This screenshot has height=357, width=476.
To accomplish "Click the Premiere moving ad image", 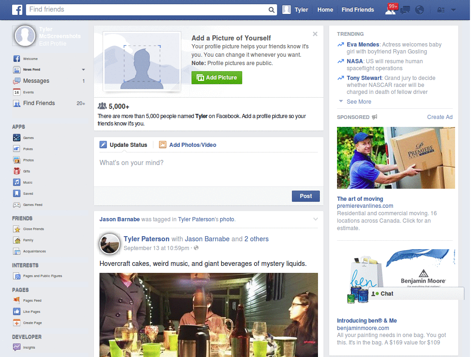I will (396, 158).
